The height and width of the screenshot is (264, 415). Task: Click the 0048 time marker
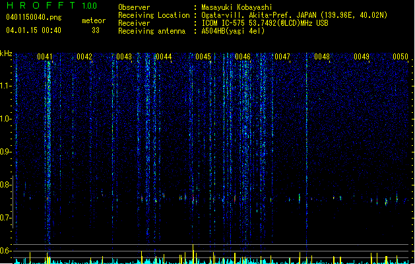coord(322,57)
